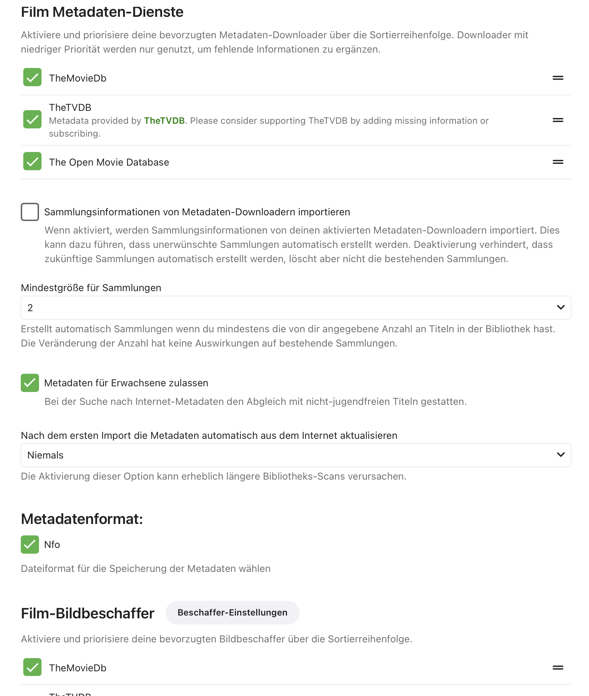Toggle TheMovieDb image fetcher checkbox
The image size is (589, 696).
point(32,667)
